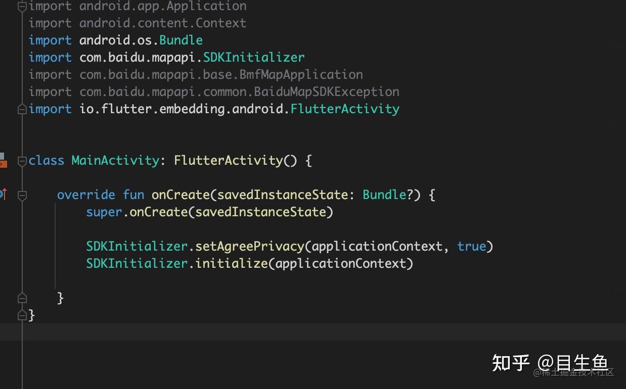
Task: Collapse the MainActivity class fold marker
Action: (22, 161)
